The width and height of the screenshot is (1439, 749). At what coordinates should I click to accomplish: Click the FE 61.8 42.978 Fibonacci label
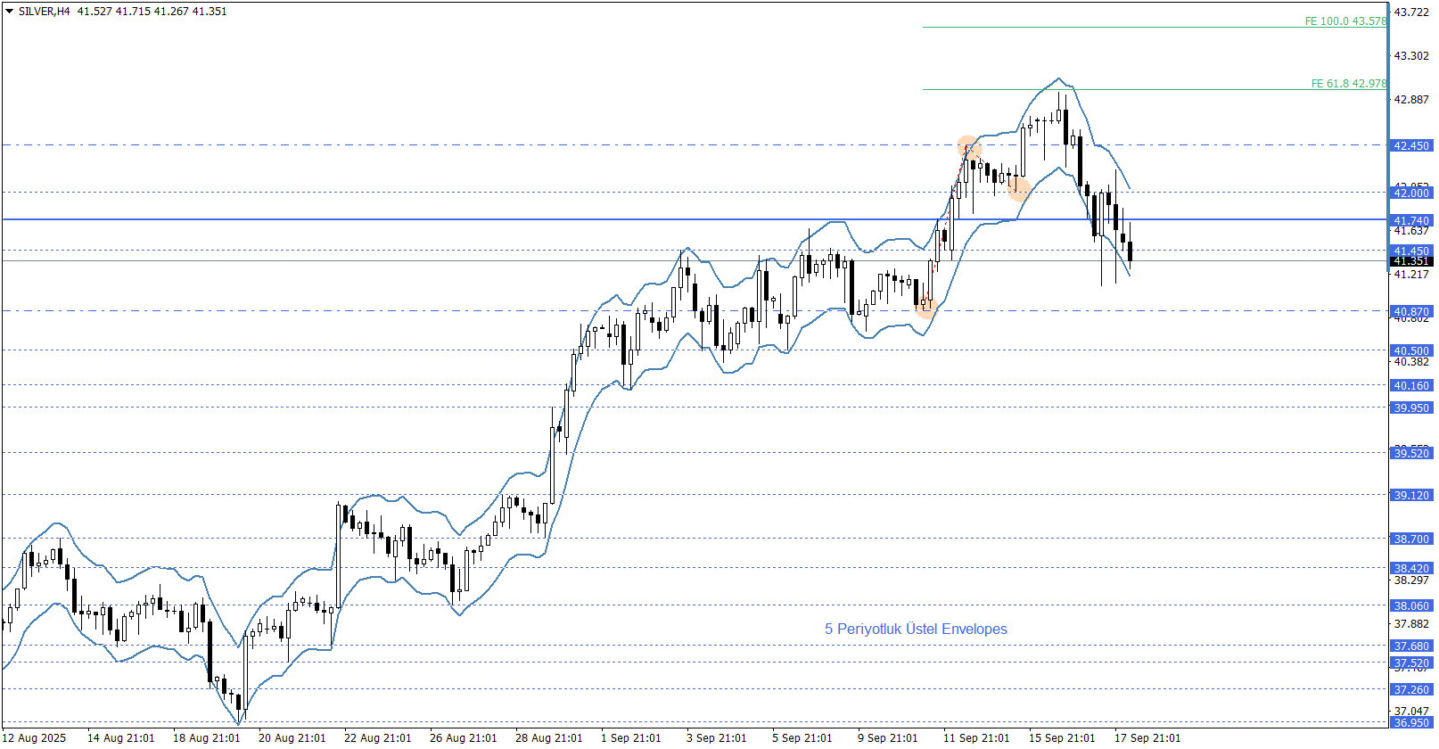1348,83
